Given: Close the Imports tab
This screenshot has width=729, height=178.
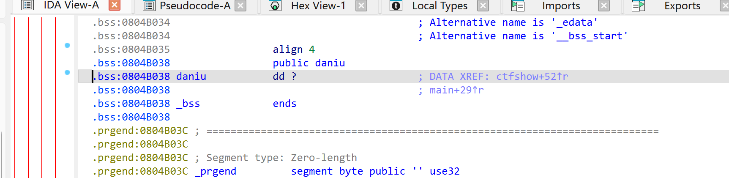Looking at the screenshot, I should (x=604, y=6).
